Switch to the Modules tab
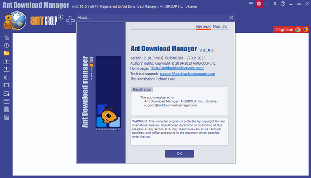Viewport: 311px width, 178px height. [220, 27]
